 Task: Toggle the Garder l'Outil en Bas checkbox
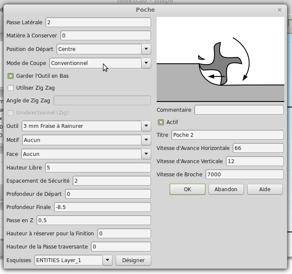coord(11,76)
